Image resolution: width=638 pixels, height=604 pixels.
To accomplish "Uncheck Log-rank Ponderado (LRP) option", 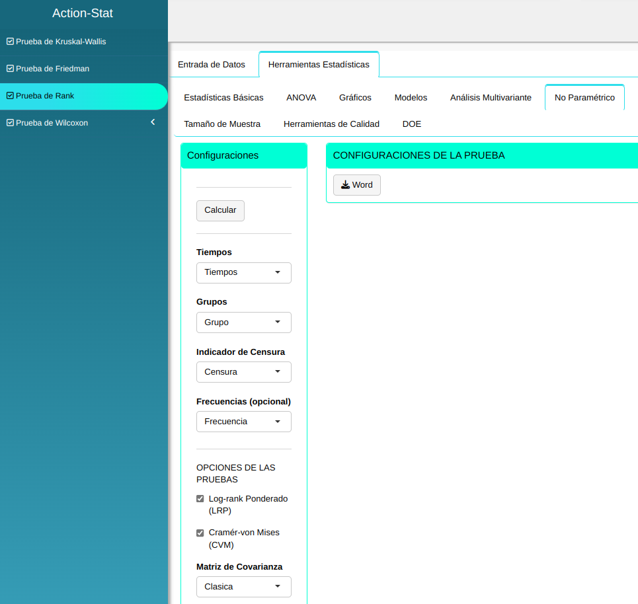I will click(x=200, y=499).
